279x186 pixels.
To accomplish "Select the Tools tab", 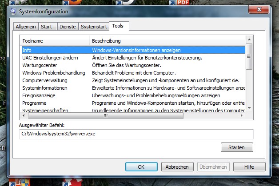I will pyautogui.click(x=119, y=26).
